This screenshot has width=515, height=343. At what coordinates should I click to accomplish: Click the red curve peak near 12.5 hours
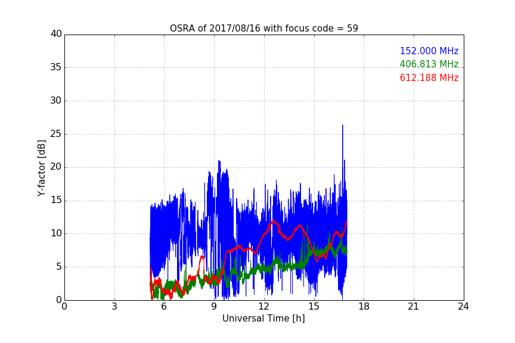(x=273, y=222)
